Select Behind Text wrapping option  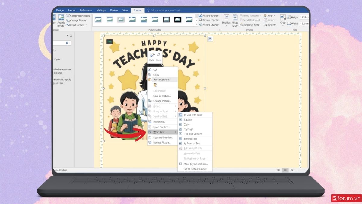point(190,139)
